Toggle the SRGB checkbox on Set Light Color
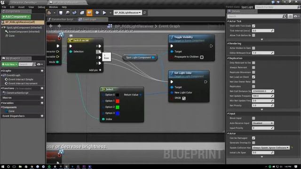The width and height of the screenshot is (301, 169). [184, 98]
